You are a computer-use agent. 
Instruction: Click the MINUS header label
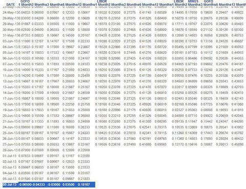point(193,2)
